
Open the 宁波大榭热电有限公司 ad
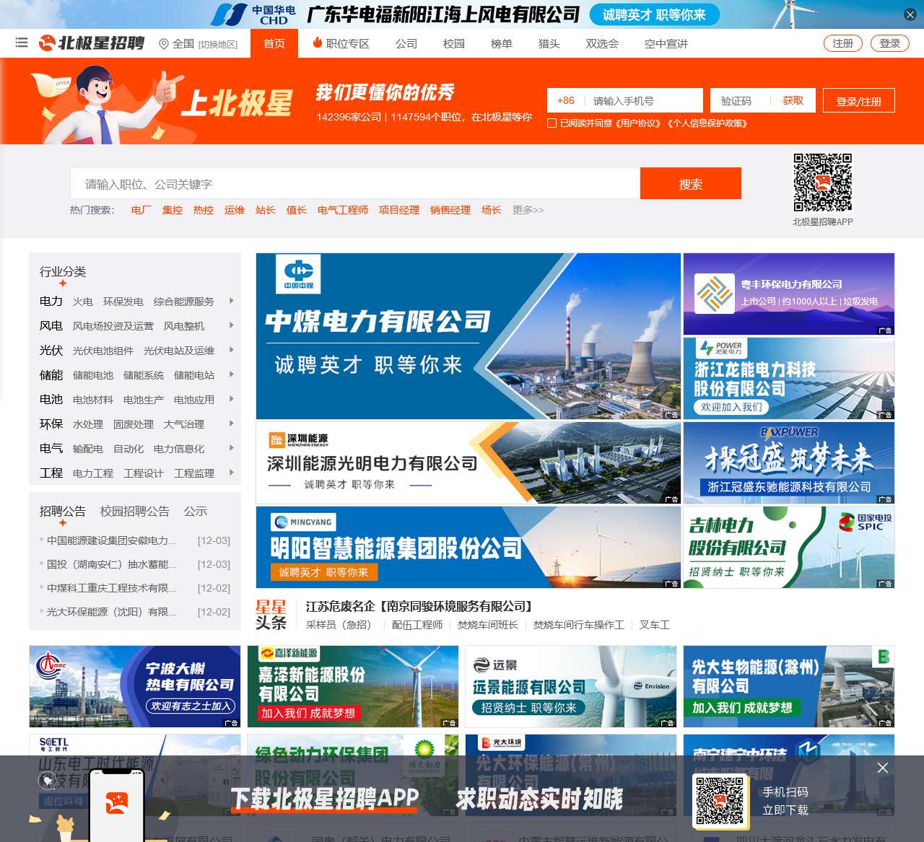135,686
